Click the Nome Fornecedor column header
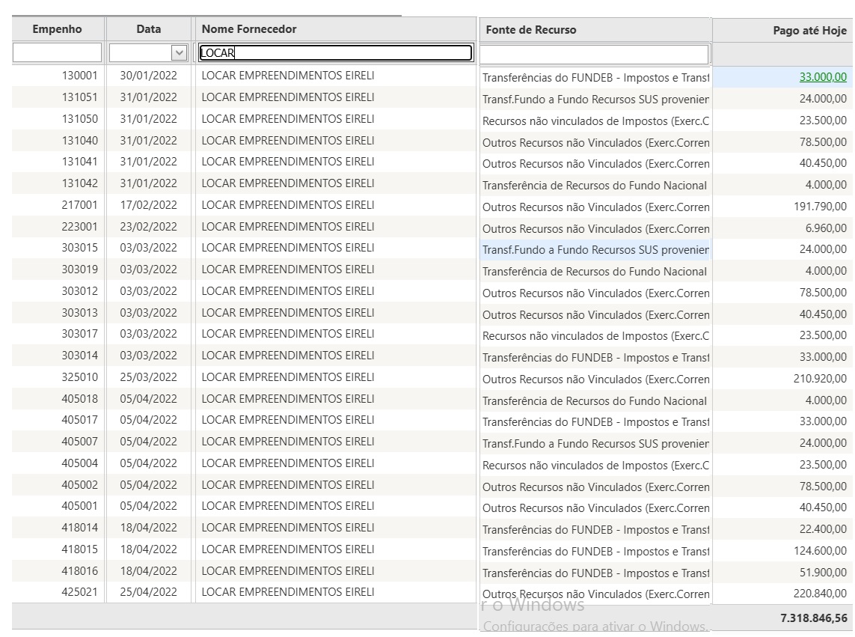This screenshot has width=855, height=637. [249, 29]
